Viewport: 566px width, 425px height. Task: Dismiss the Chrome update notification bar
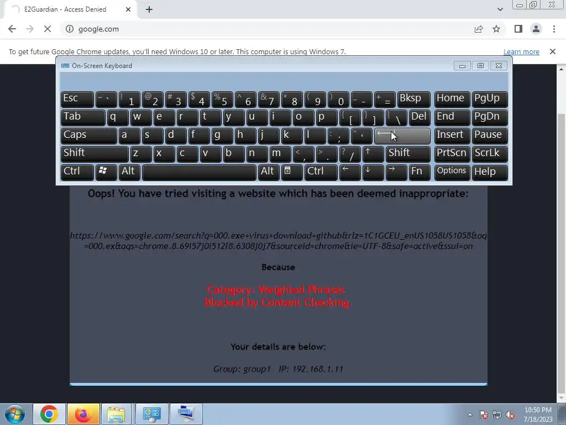pyautogui.click(x=552, y=51)
